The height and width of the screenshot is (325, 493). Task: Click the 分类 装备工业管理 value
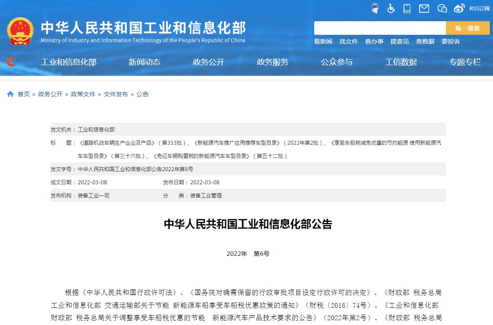point(206,195)
